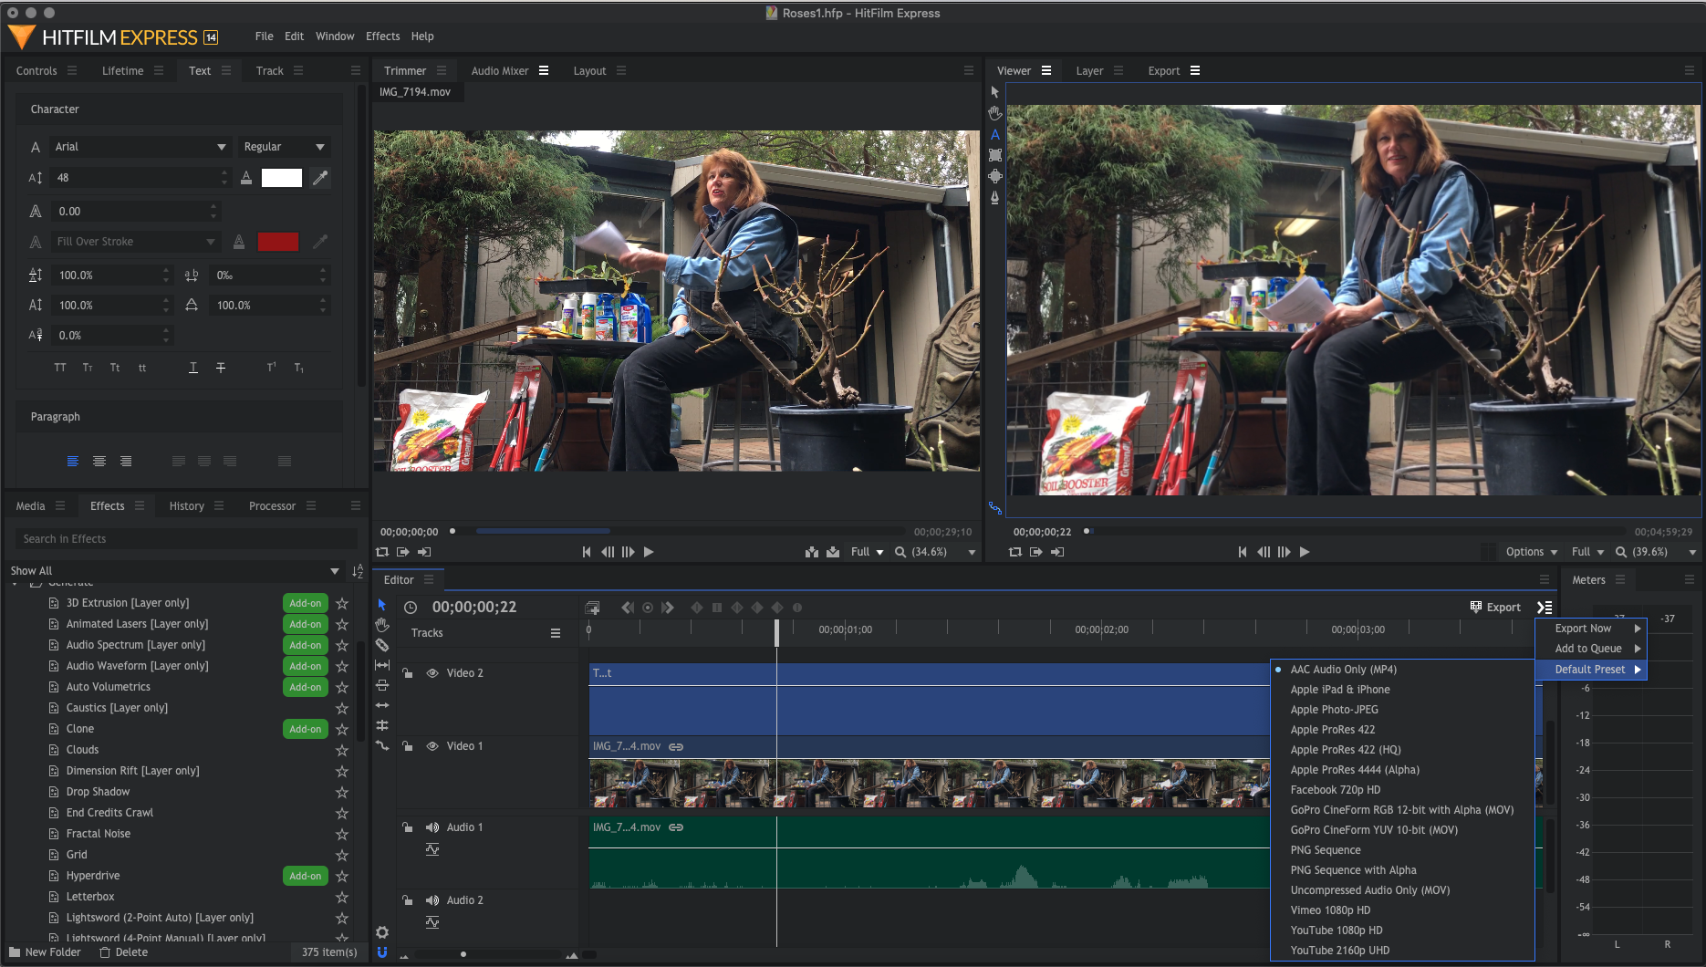The image size is (1706, 967).
Task: Play the Trimmer clip
Action: 649,552
